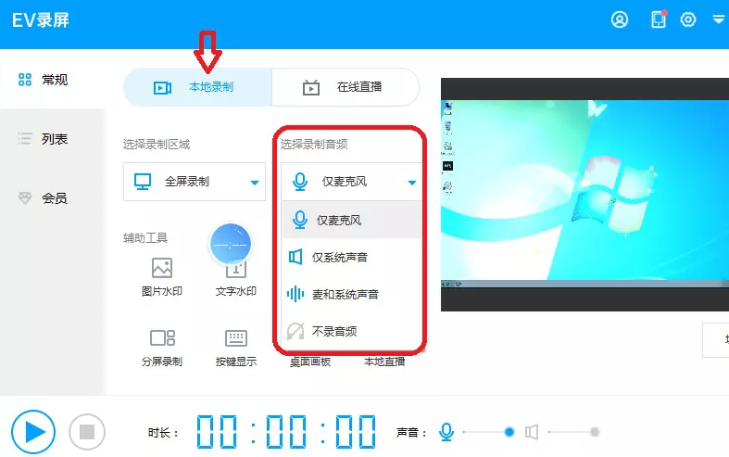The width and height of the screenshot is (729, 457).
Task: Click the 文字水印 text watermark tool
Action: pyautogui.click(x=235, y=277)
